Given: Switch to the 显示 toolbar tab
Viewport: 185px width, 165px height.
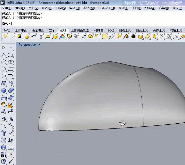Looking at the screenshot, I should [52, 30].
